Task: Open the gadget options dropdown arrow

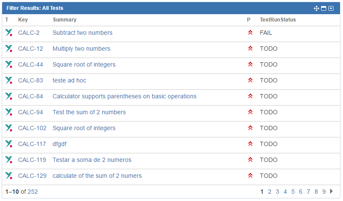Action: coord(331,8)
